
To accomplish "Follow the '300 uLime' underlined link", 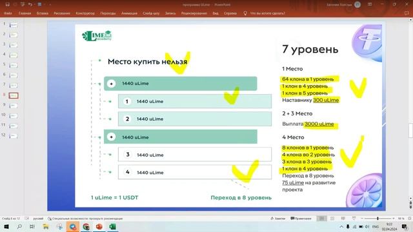I will click(x=326, y=101).
